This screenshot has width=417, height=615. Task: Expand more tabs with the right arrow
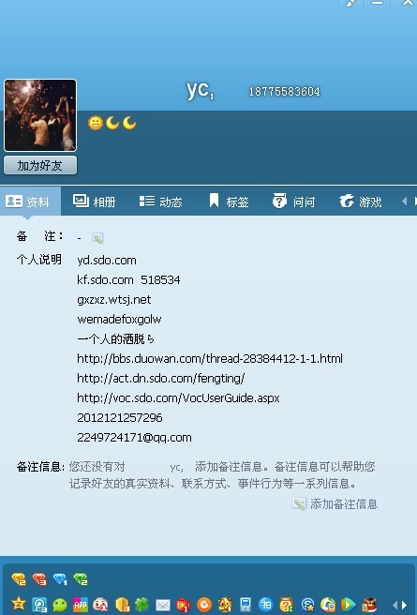(x=414, y=202)
